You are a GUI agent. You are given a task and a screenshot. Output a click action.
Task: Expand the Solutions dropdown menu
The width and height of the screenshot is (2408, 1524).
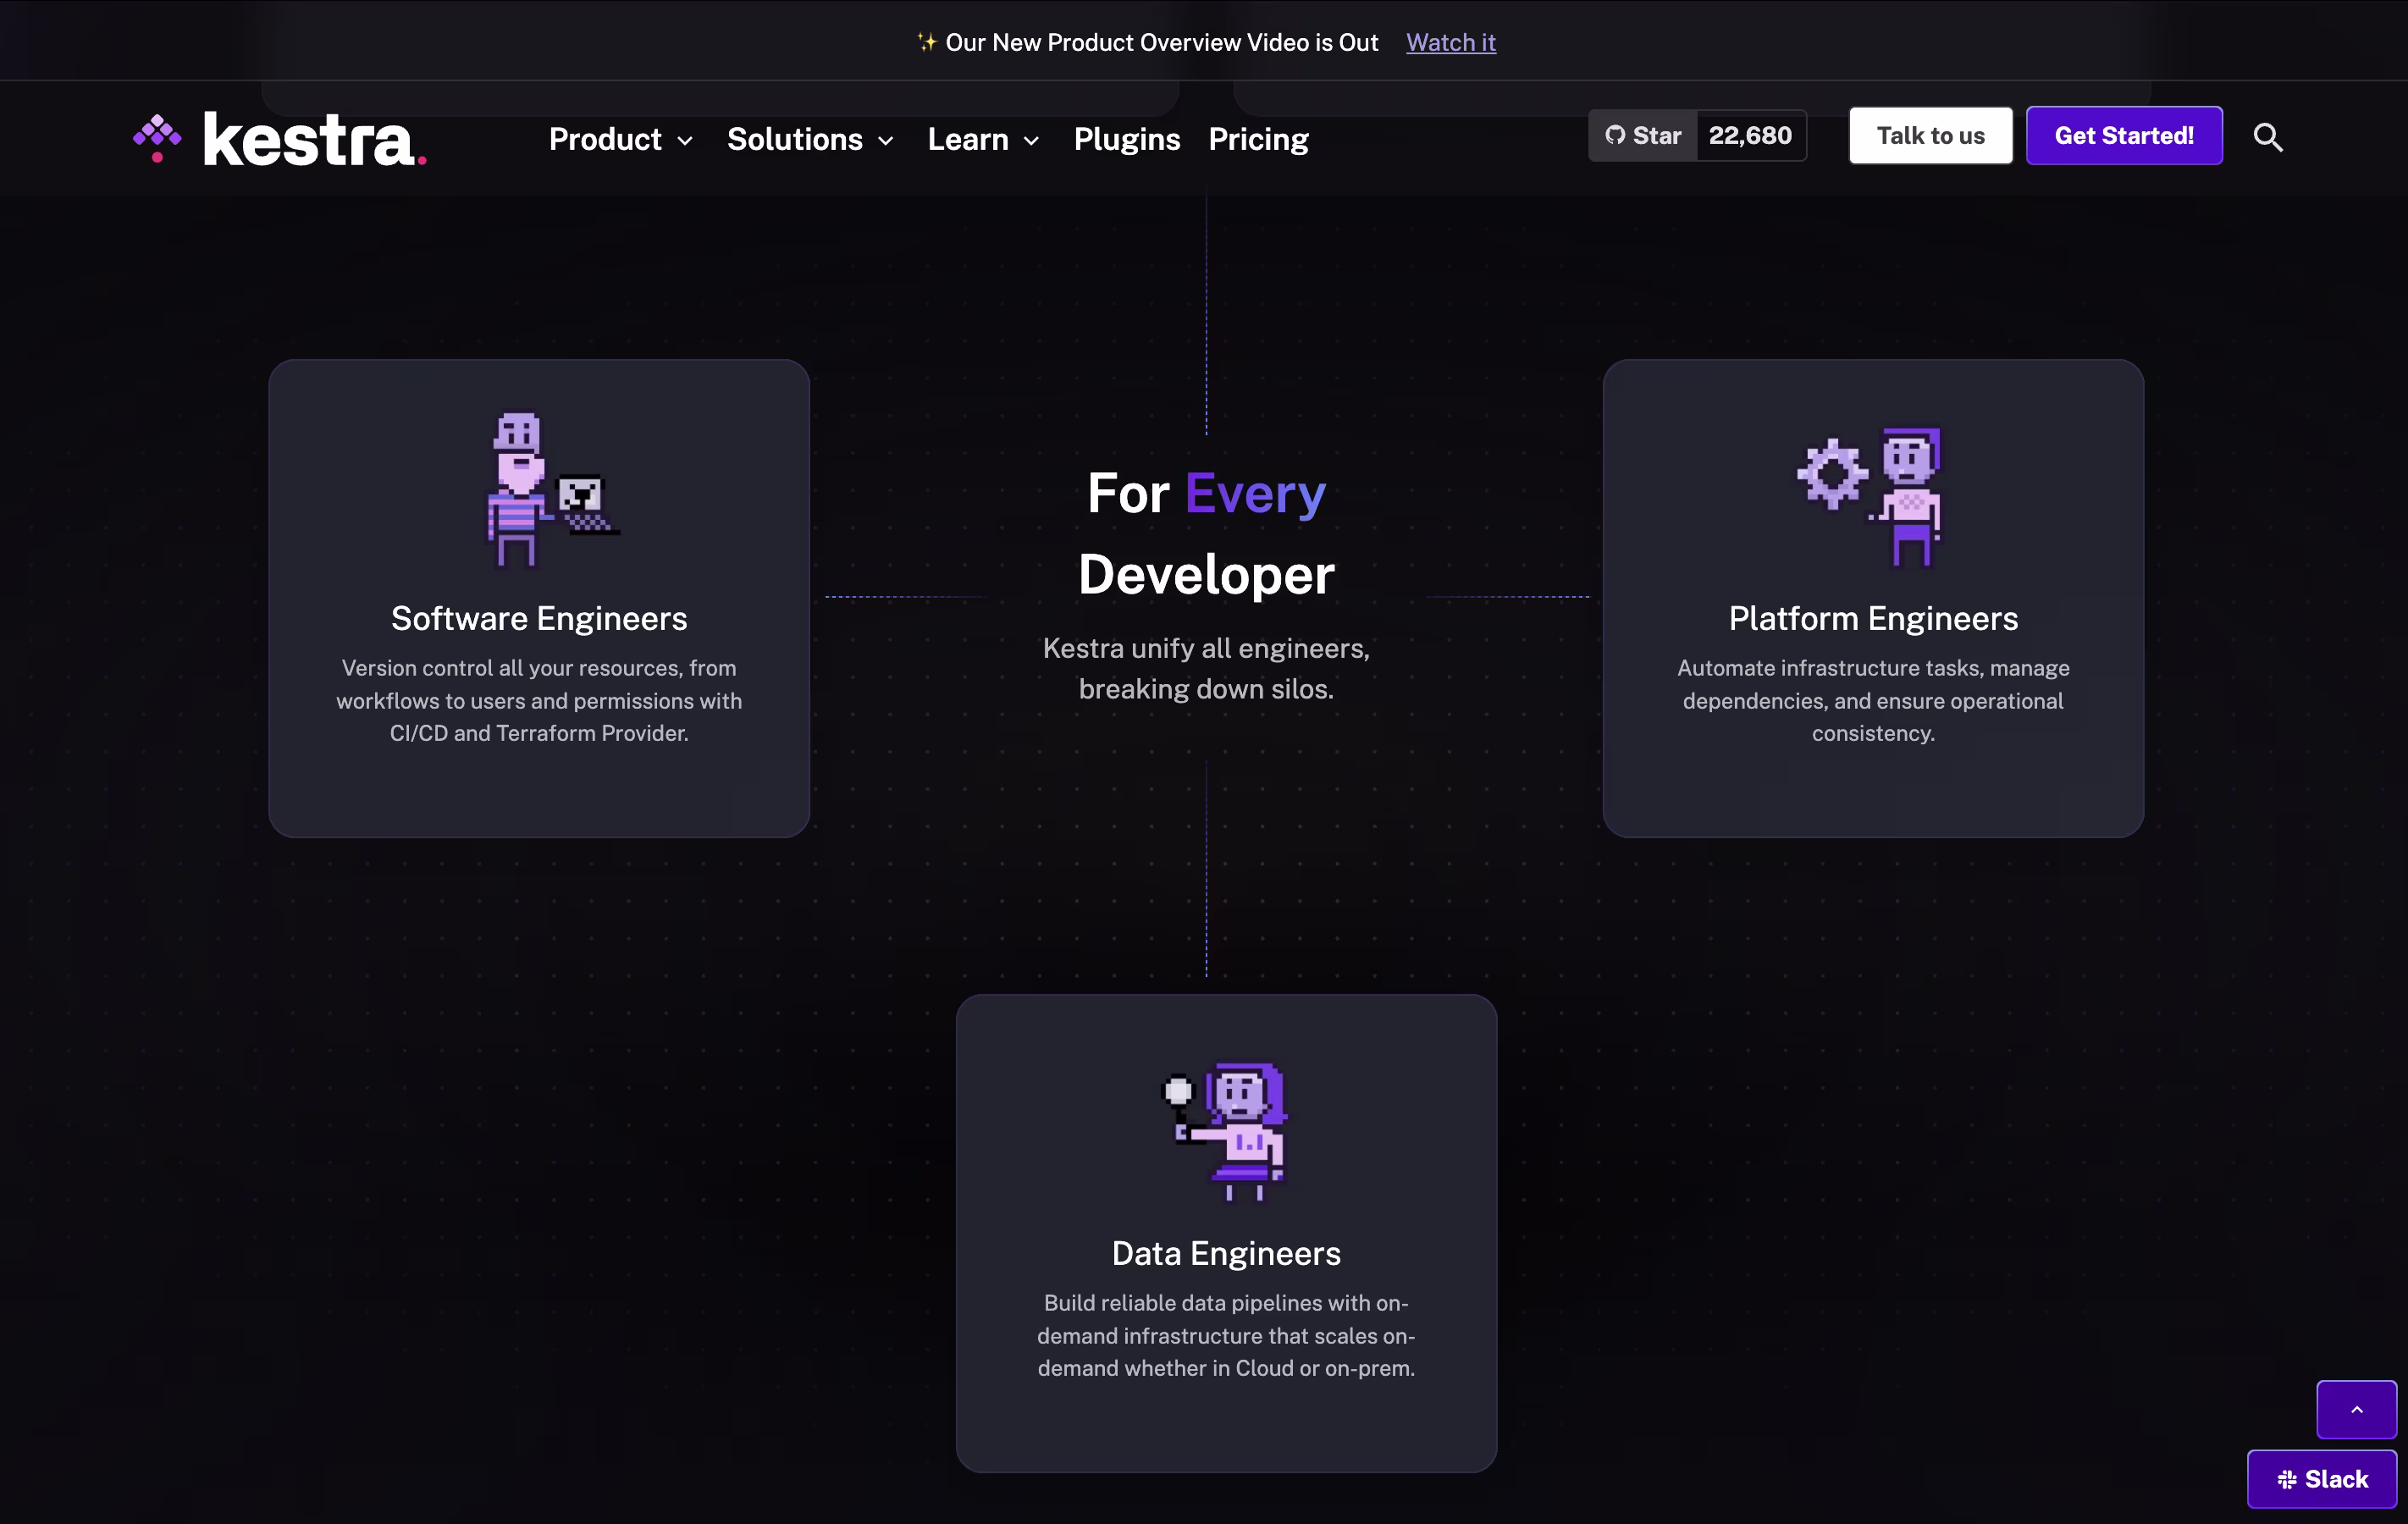pos(810,139)
